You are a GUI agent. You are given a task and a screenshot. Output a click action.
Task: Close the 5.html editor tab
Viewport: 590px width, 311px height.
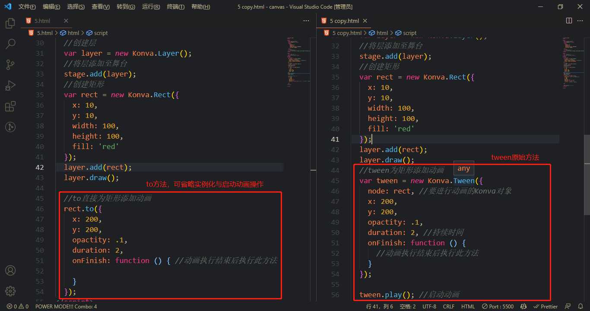[66, 21]
